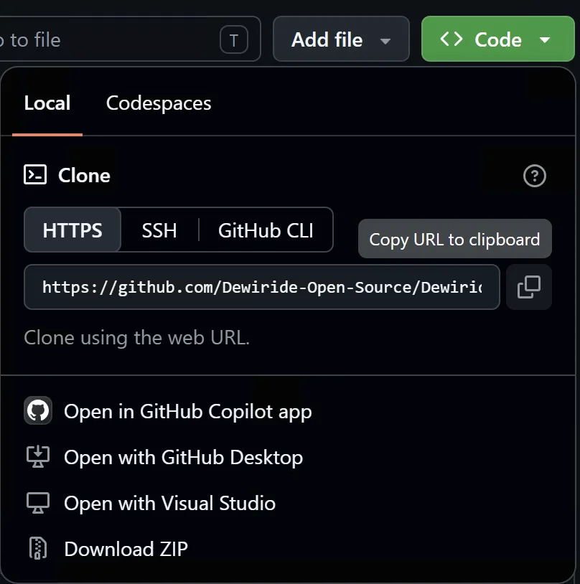The image size is (580, 584).
Task: Click the GitHub Desktop download icon
Action: (38, 456)
